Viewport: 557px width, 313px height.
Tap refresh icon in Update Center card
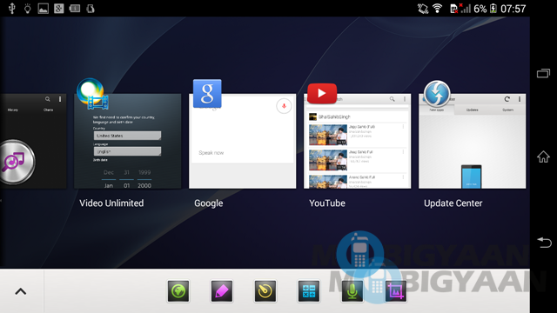coord(507,99)
